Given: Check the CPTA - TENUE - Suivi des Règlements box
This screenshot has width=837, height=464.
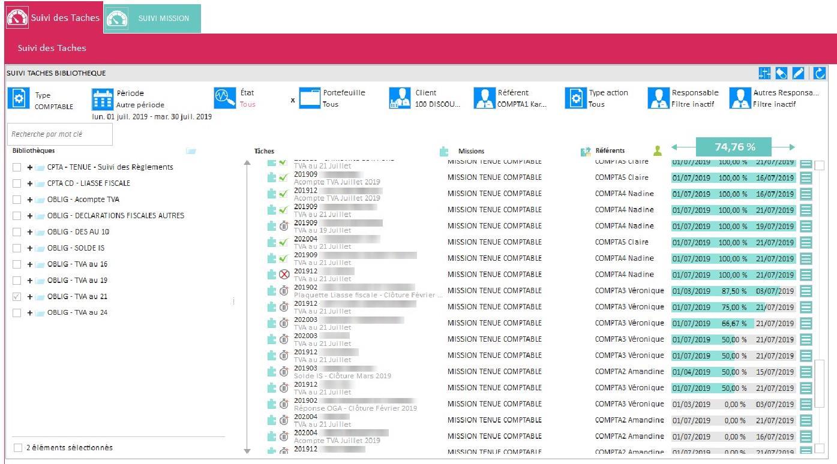Looking at the screenshot, I should click(x=17, y=167).
